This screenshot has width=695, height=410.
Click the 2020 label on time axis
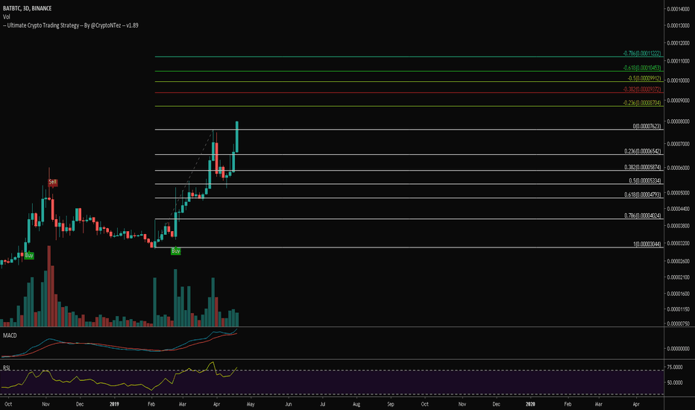point(530,404)
